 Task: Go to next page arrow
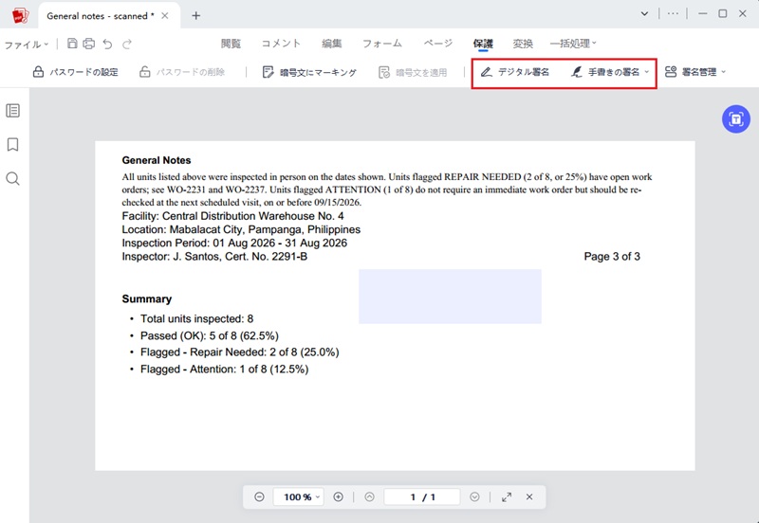pos(474,496)
